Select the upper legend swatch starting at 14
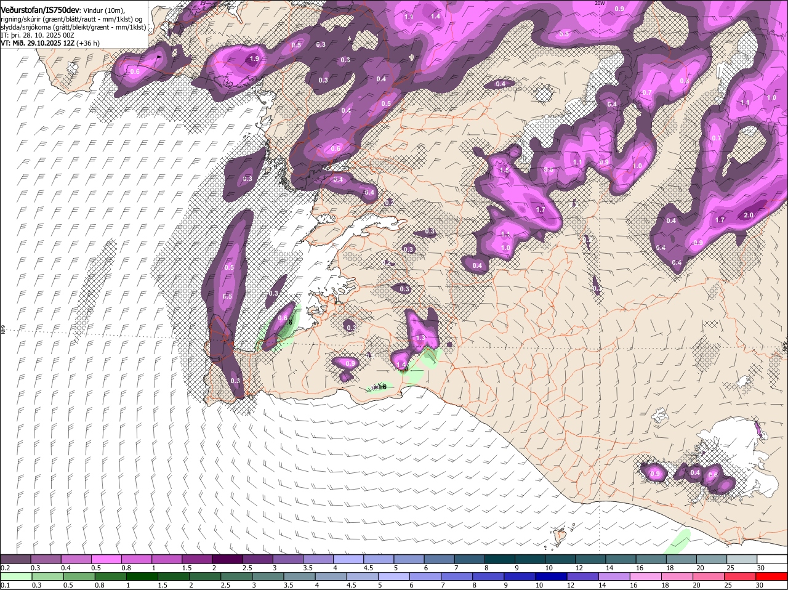Image resolution: width=788 pixels, height=590 pixels. coord(621,559)
